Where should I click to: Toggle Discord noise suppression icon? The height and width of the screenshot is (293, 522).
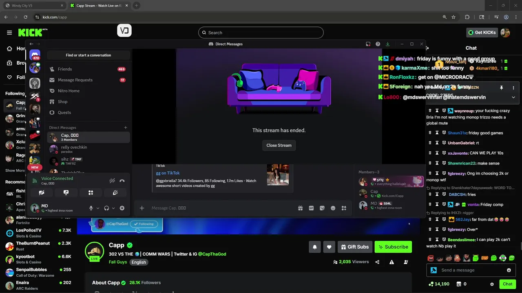coord(112,181)
